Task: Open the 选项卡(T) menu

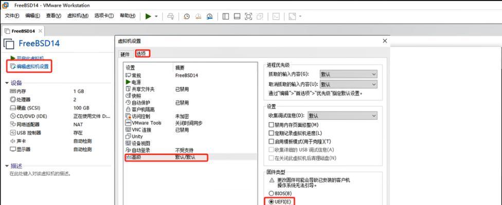Action: coord(104,15)
